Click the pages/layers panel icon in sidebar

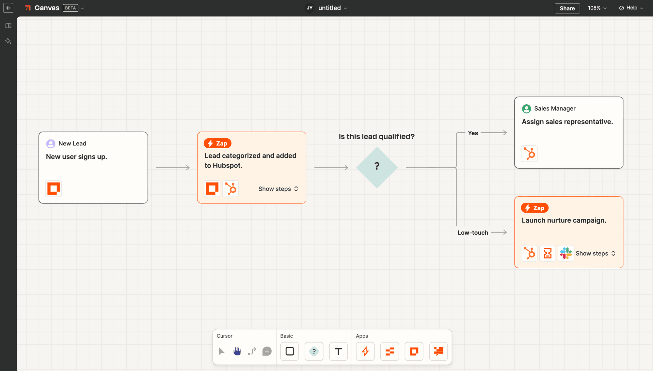pyautogui.click(x=8, y=25)
